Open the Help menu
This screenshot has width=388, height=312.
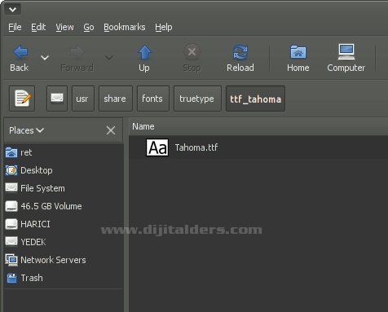pos(164,27)
